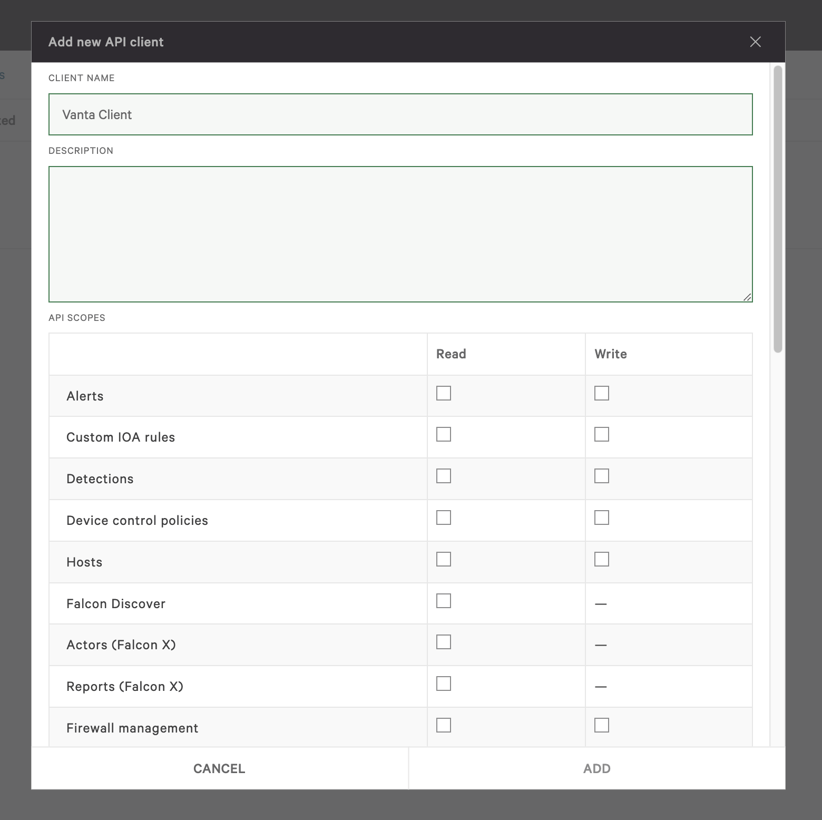Screen dimensions: 822x820
Task: Click the DESCRIPTION field label
Action: point(81,151)
